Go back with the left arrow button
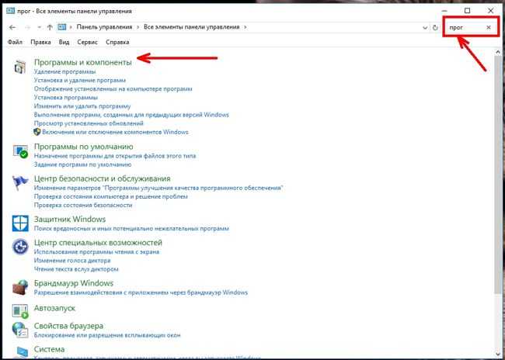Image resolution: width=505 pixels, height=360 pixels. 12,28
